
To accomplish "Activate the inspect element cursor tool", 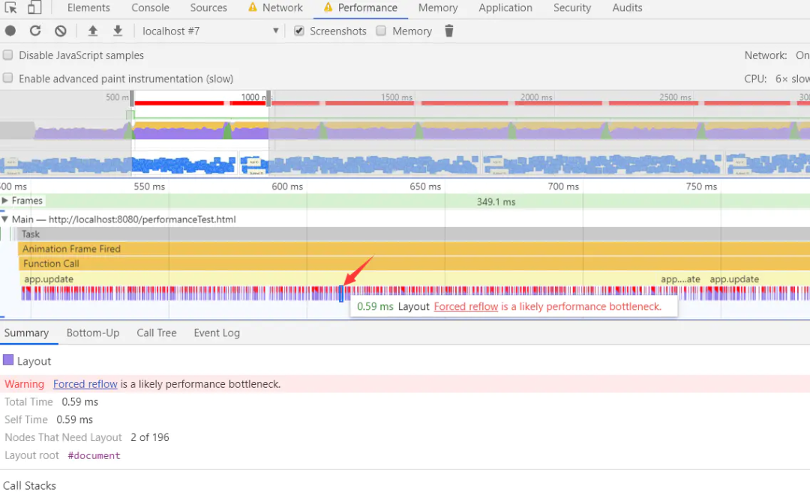I will (x=10, y=7).
